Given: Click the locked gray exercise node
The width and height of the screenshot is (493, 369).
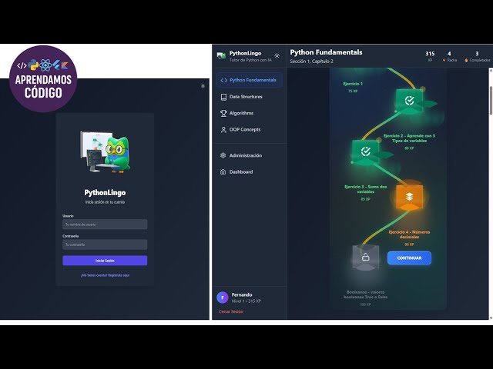Looking at the screenshot, I should 365,258.
